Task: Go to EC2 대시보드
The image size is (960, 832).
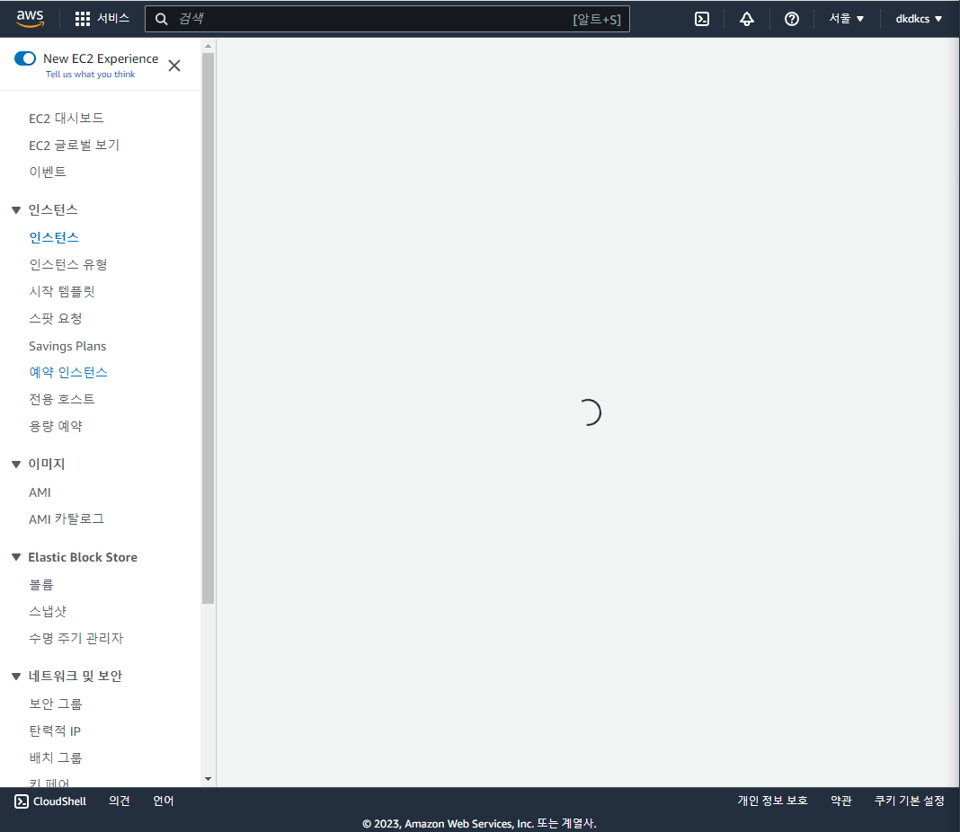Action: point(67,118)
